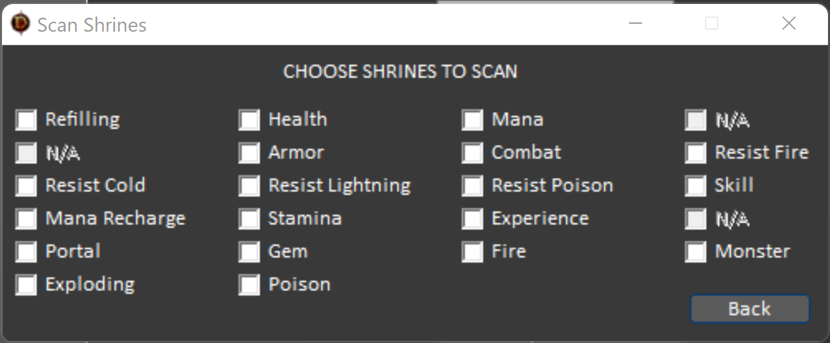Check the Skill shrine box
Viewport: 830px width, 343px height.
(696, 186)
